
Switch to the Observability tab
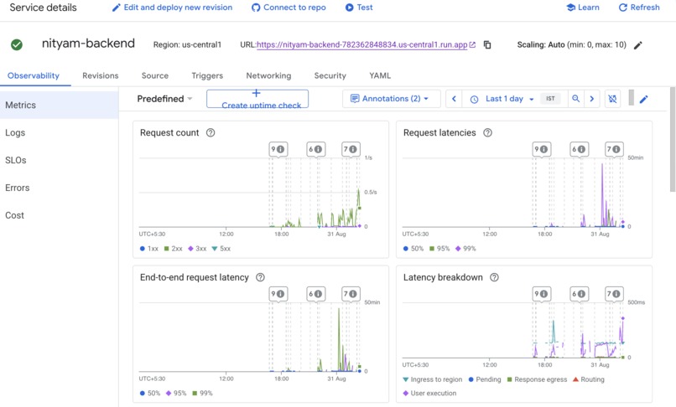click(x=34, y=75)
